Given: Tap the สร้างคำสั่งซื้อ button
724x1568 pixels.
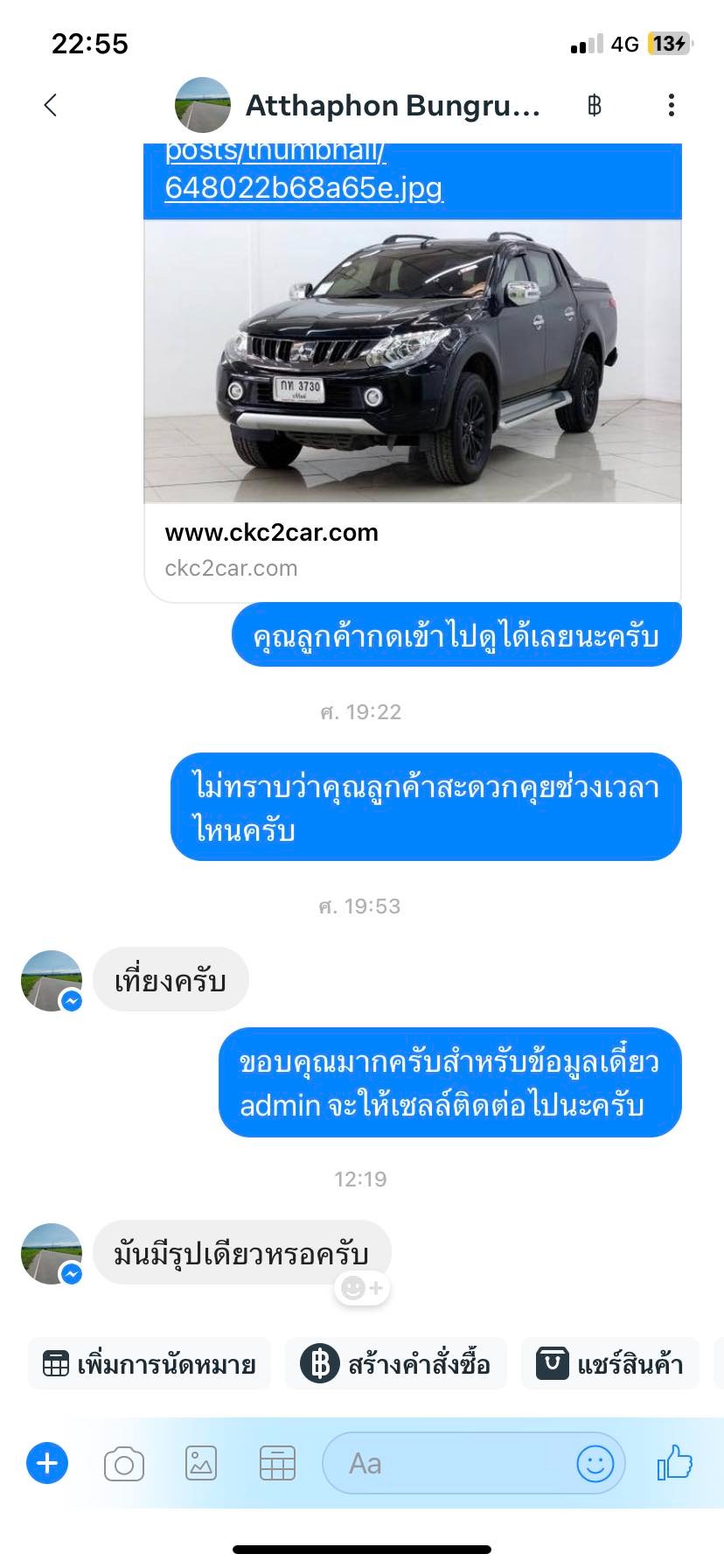Looking at the screenshot, I should [x=396, y=1363].
